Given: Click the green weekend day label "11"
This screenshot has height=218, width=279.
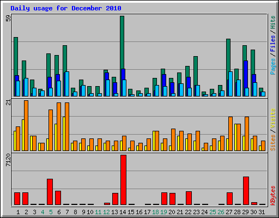Looking at the screenshot, I should (x=98, y=212).
